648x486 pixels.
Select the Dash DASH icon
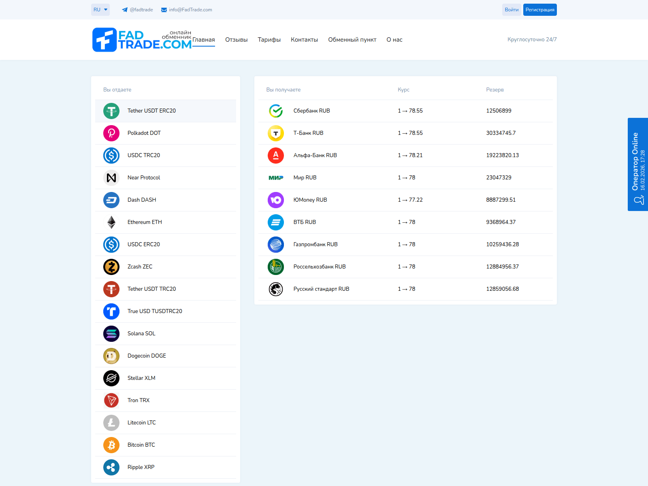pos(111,200)
